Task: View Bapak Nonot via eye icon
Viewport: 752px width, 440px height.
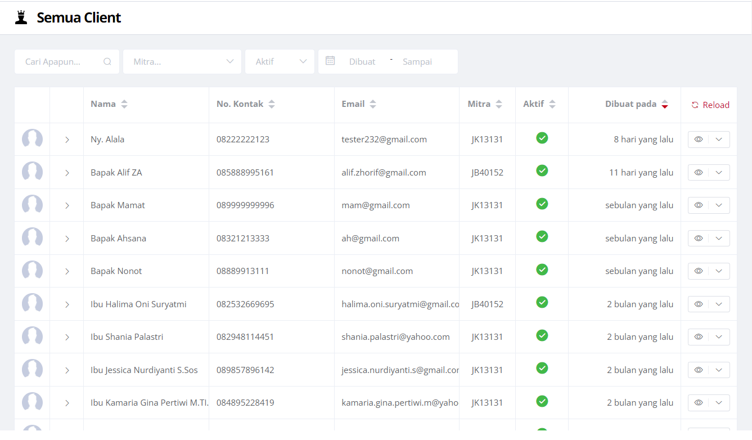Action: click(x=699, y=271)
